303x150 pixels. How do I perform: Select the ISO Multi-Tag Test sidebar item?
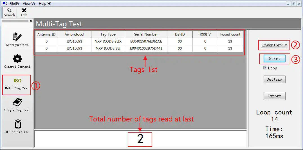click(17, 85)
